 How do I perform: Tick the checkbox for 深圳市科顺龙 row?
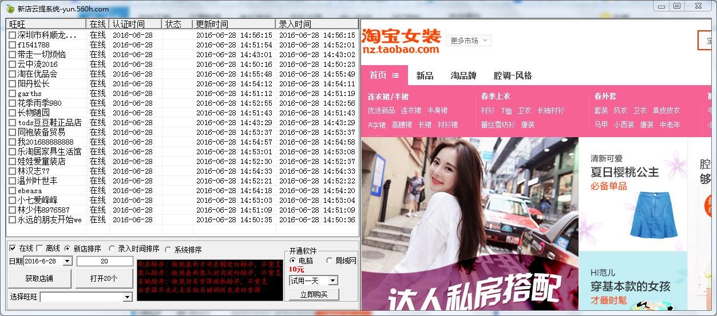click(x=13, y=35)
